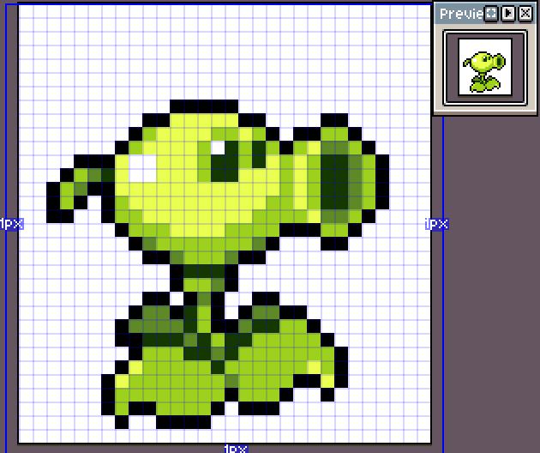540x453 pixels.
Task: Center the sprite in the Preview window
Action: [491, 14]
